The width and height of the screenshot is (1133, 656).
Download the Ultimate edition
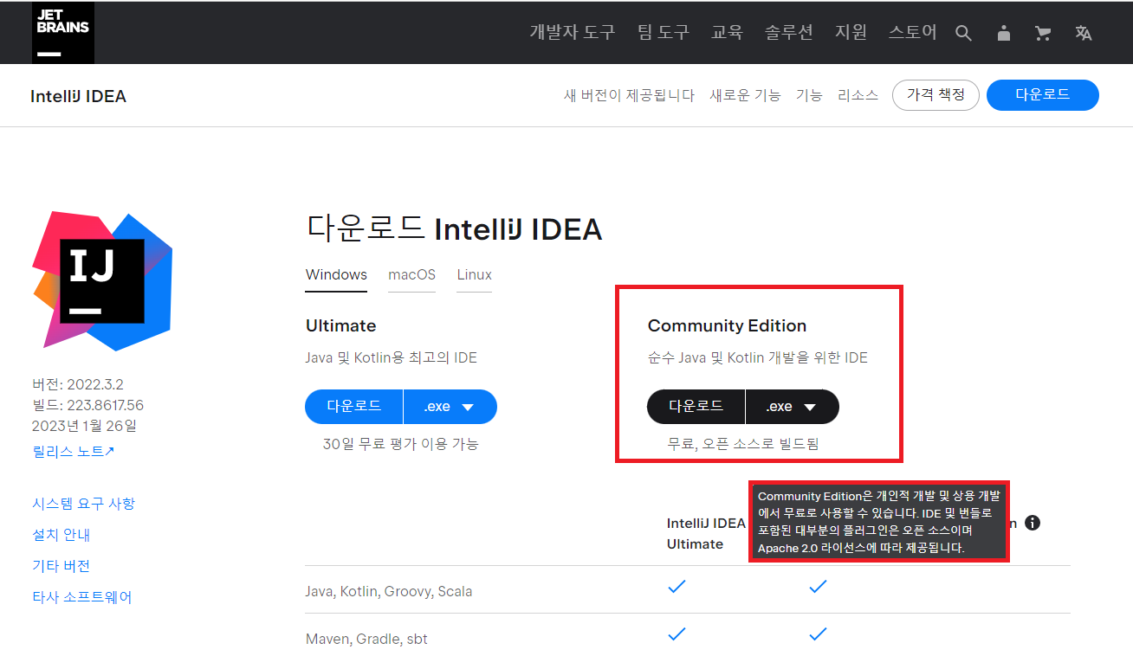point(353,407)
